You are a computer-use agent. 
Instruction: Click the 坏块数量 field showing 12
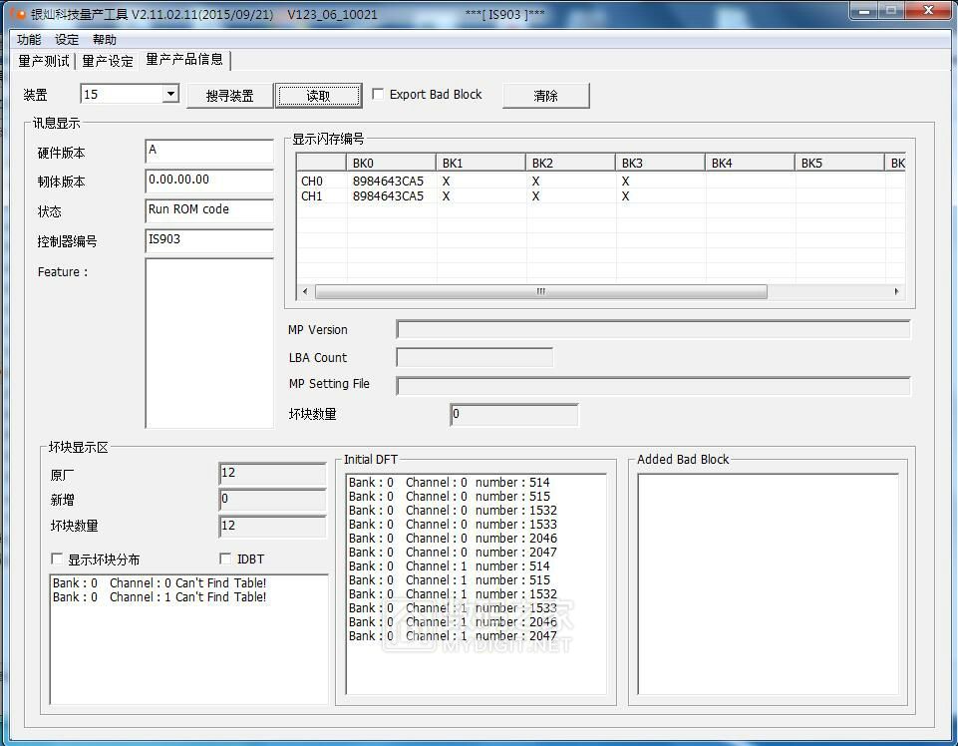point(272,526)
